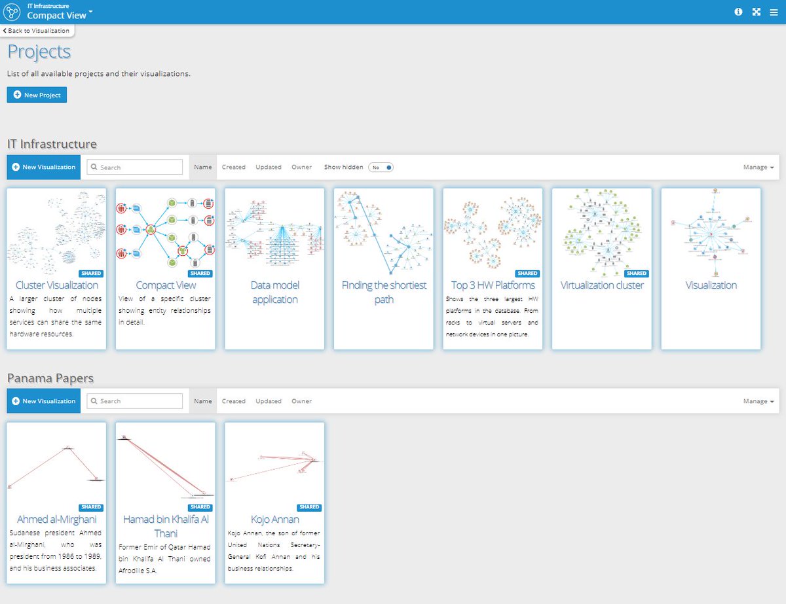Sort Panama Papers visualizations by Updated
Screen dimensions: 786x604
269,401
